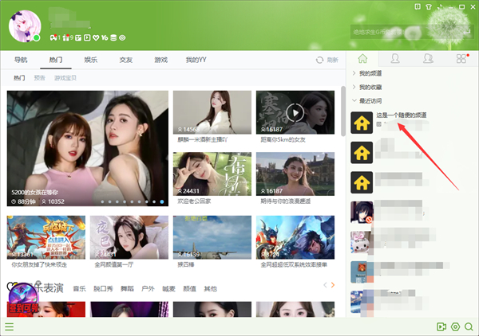Filter performances by 脱口秀
The image size is (479, 336).
click(x=103, y=288)
